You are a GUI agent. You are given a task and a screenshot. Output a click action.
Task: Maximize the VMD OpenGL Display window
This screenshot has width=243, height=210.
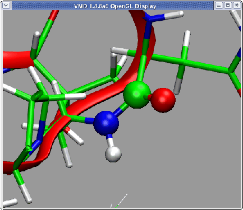click(x=228, y=6)
